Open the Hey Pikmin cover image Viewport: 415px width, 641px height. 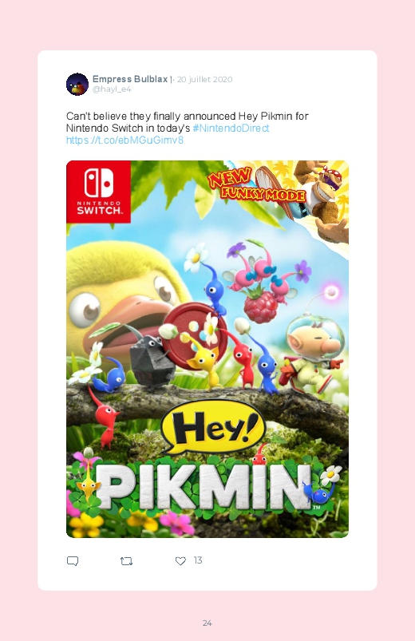(x=207, y=349)
